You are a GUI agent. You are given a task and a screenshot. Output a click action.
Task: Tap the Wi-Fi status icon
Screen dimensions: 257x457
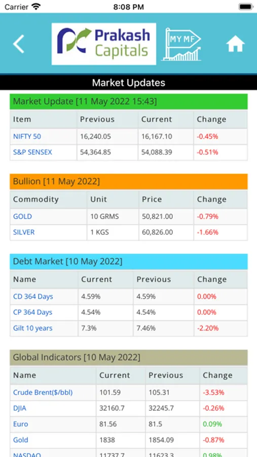point(36,7)
